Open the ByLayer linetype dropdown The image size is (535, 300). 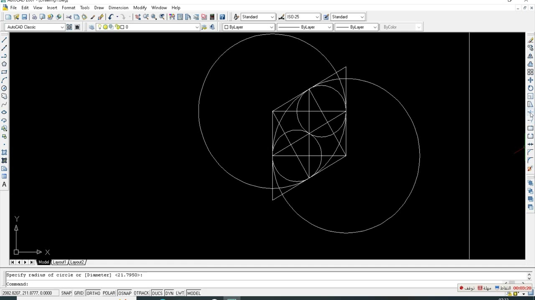[329, 27]
